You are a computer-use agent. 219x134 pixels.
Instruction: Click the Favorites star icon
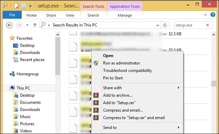click(x=12, y=38)
